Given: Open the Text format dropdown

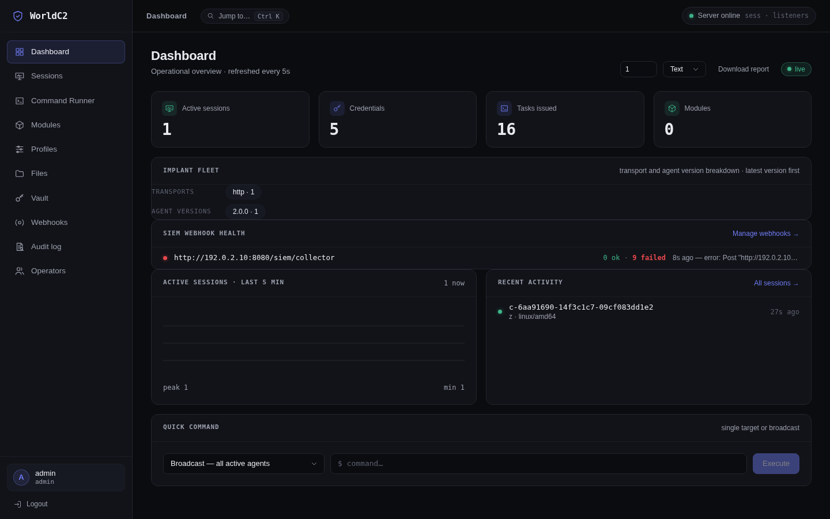Looking at the screenshot, I should coord(684,69).
